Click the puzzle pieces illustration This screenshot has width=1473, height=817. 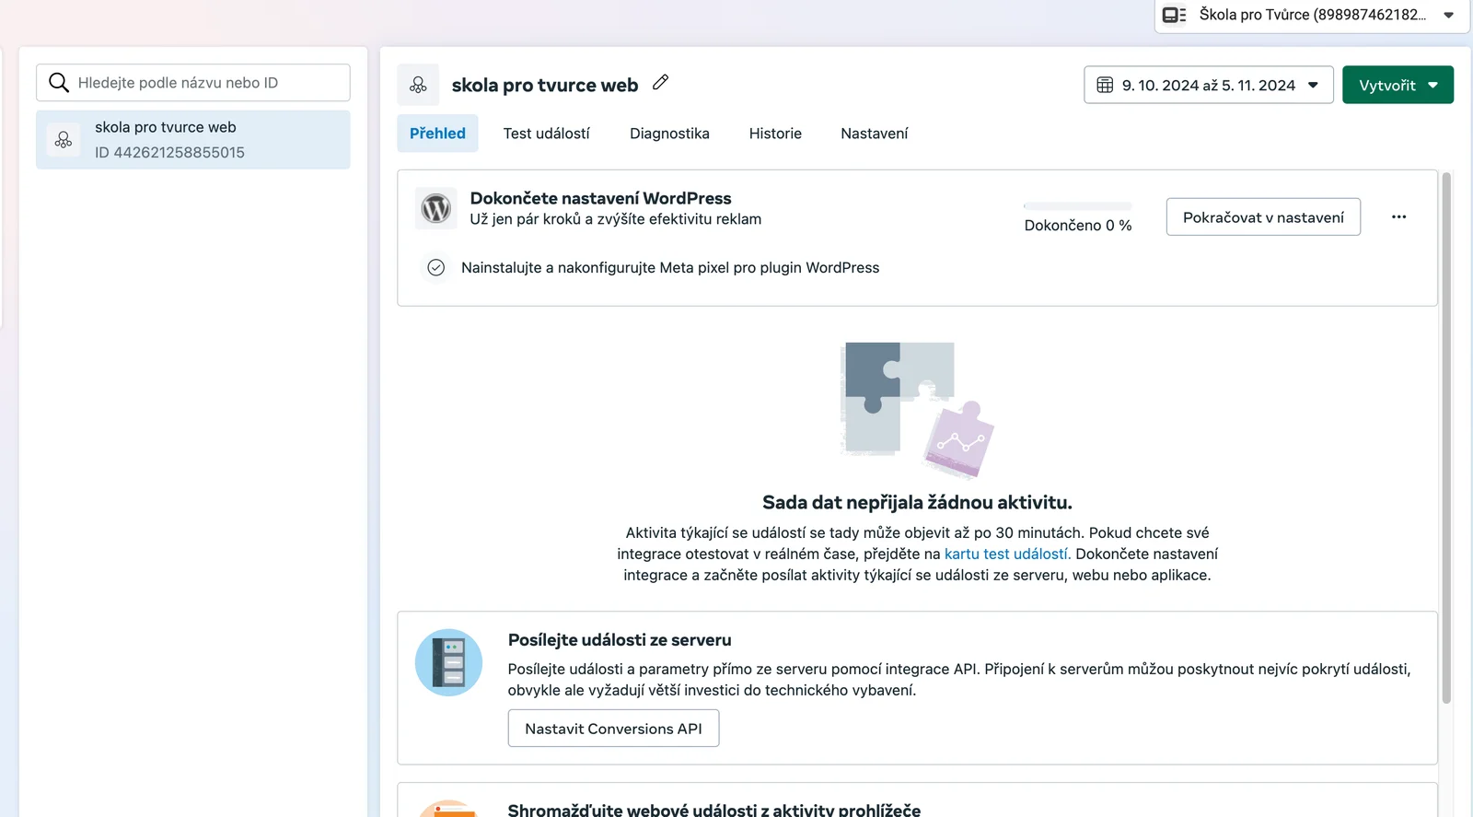pos(917,410)
